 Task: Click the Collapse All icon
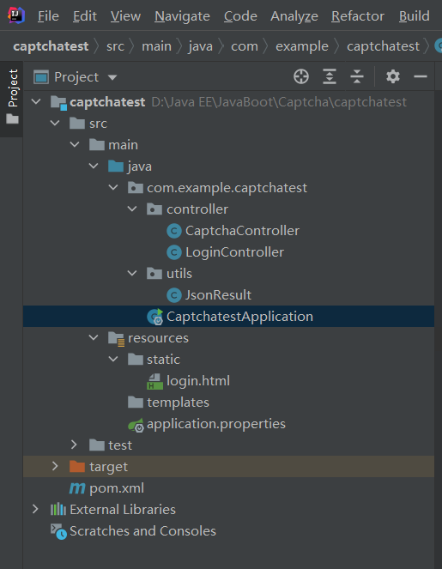(x=357, y=76)
